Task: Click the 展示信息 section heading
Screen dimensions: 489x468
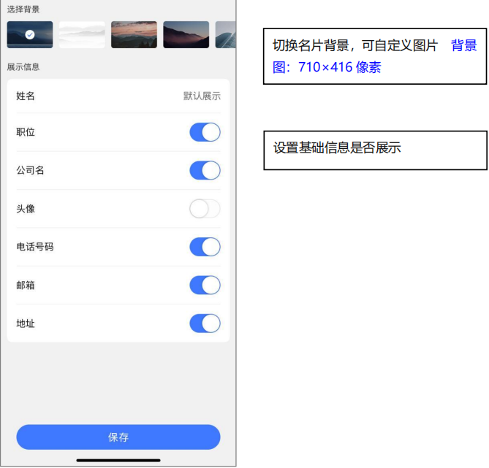Action: tap(23, 67)
